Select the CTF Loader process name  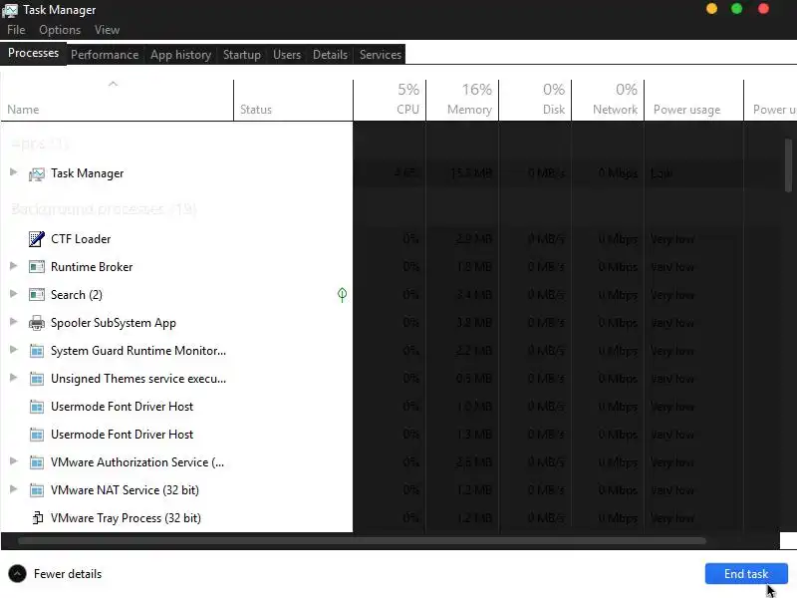[x=81, y=239]
